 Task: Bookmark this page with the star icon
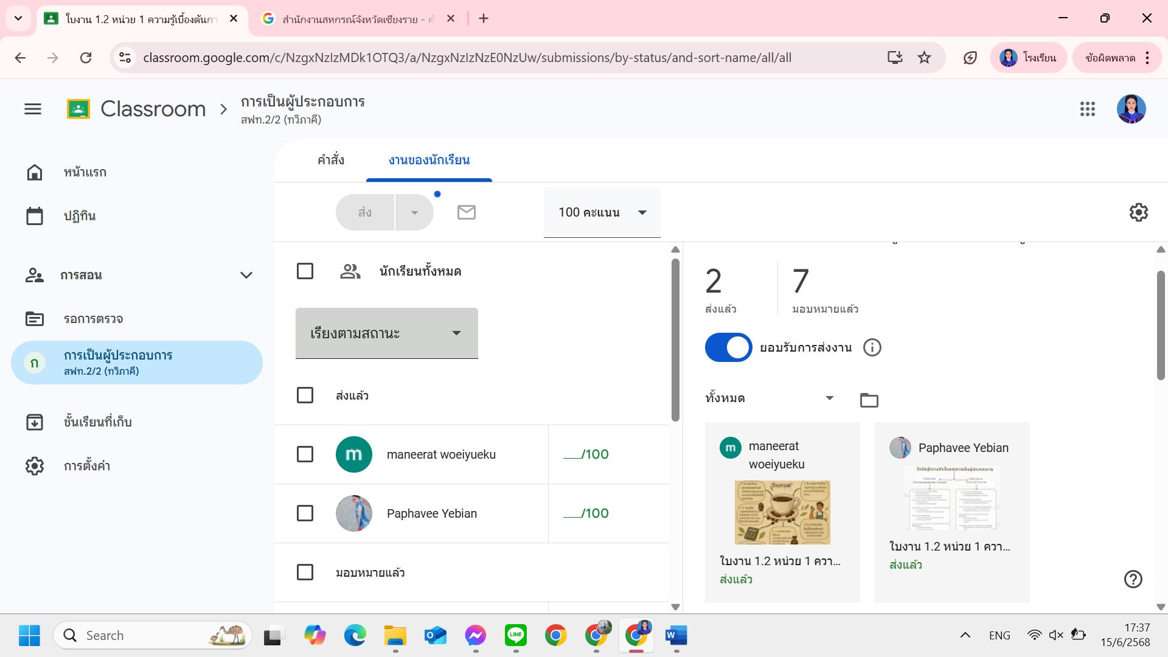click(925, 58)
